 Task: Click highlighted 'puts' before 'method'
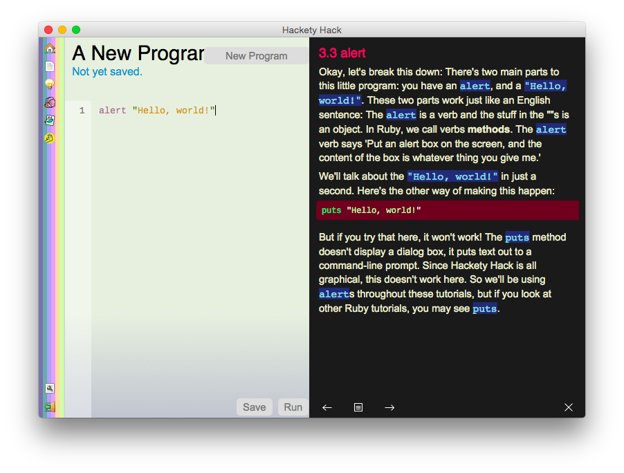(517, 237)
